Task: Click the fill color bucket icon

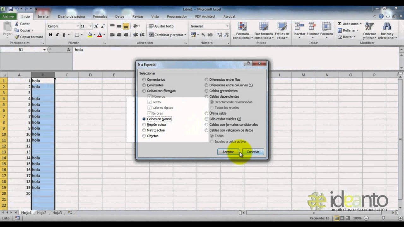Action: click(x=90, y=35)
